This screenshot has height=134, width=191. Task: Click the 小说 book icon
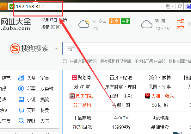point(21,99)
